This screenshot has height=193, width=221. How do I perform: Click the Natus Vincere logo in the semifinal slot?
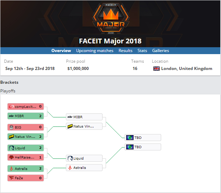[x=70, y=126]
